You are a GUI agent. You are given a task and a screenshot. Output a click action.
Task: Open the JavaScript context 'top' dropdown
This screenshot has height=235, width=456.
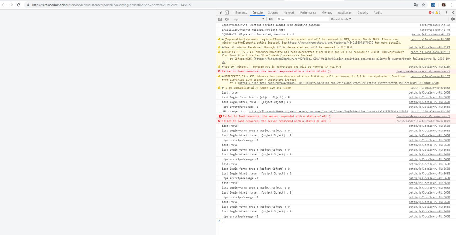click(x=249, y=19)
